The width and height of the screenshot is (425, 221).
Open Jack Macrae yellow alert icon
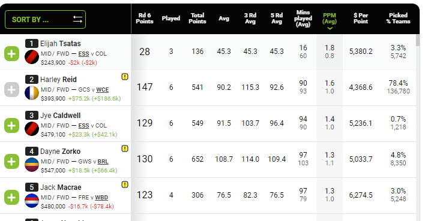pyautogui.click(x=125, y=184)
